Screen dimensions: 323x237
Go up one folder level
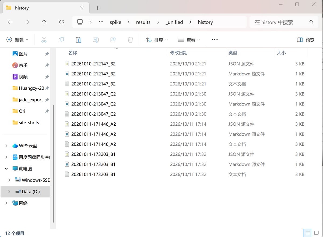click(44, 22)
